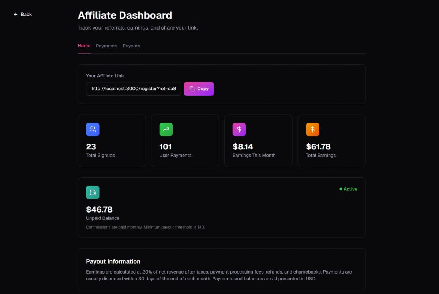Image resolution: width=439 pixels, height=294 pixels.
Task: Click the User Payments label
Action: (175, 155)
